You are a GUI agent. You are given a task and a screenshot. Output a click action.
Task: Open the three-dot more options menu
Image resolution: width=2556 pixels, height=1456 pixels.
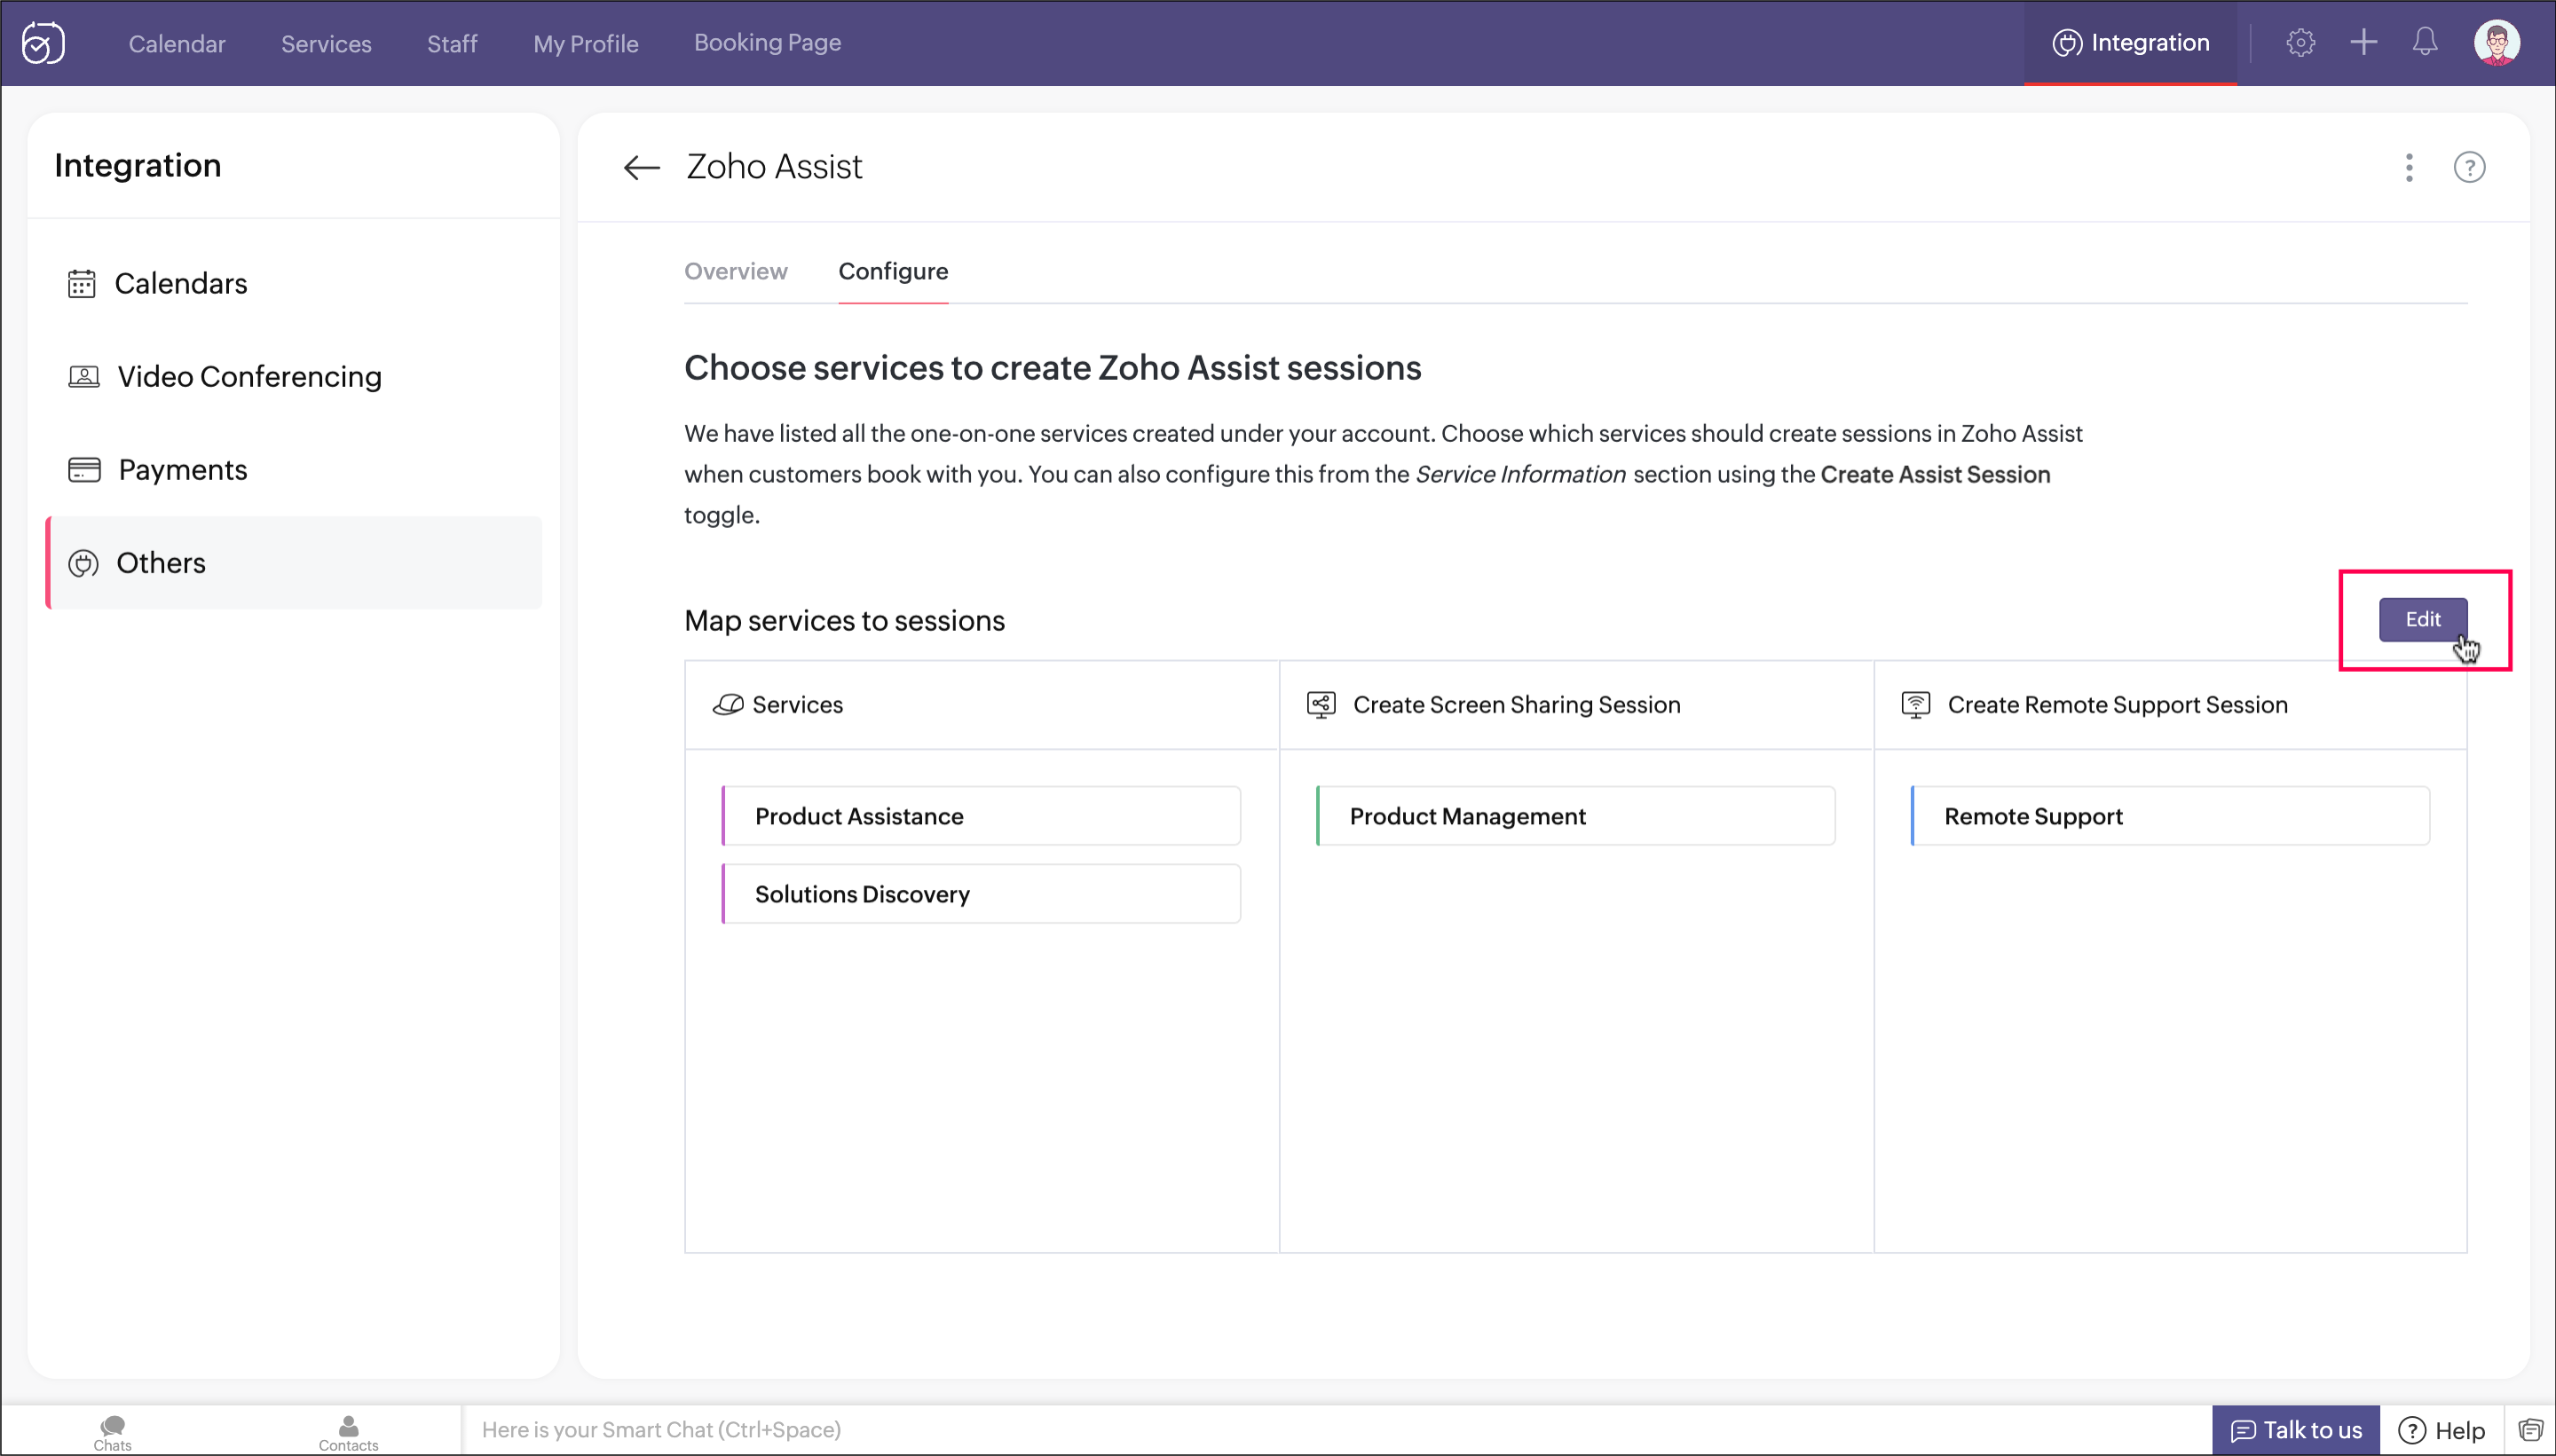(2409, 167)
